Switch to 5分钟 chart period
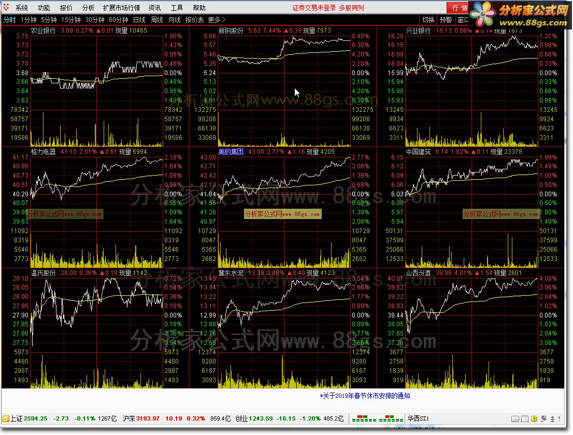Viewport: 573px width, 435px height. click(x=49, y=20)
